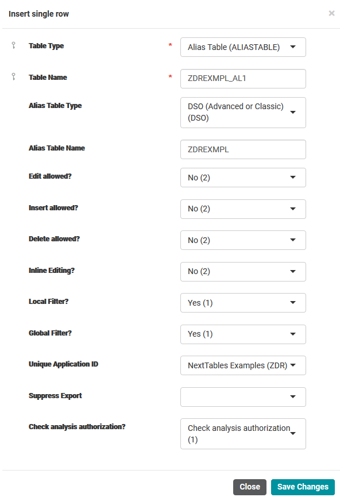Click the Suppress Export dropdown arrow
340x501 pixels.
click(x=293, y=396)
